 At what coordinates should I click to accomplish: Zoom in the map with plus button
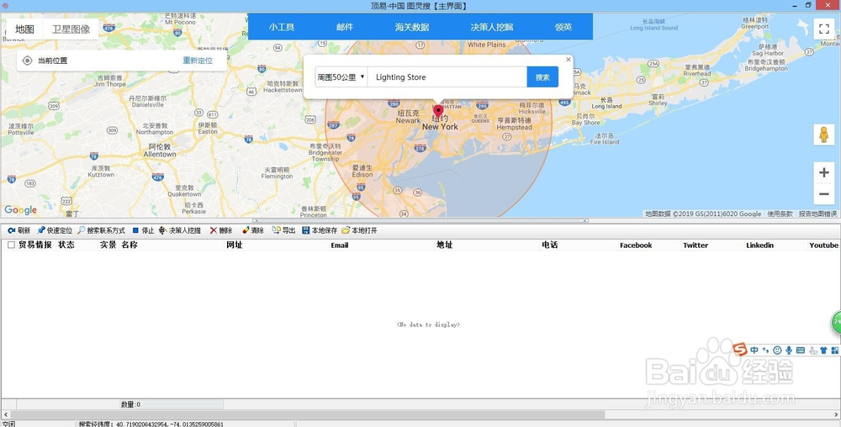coord(824,172)
